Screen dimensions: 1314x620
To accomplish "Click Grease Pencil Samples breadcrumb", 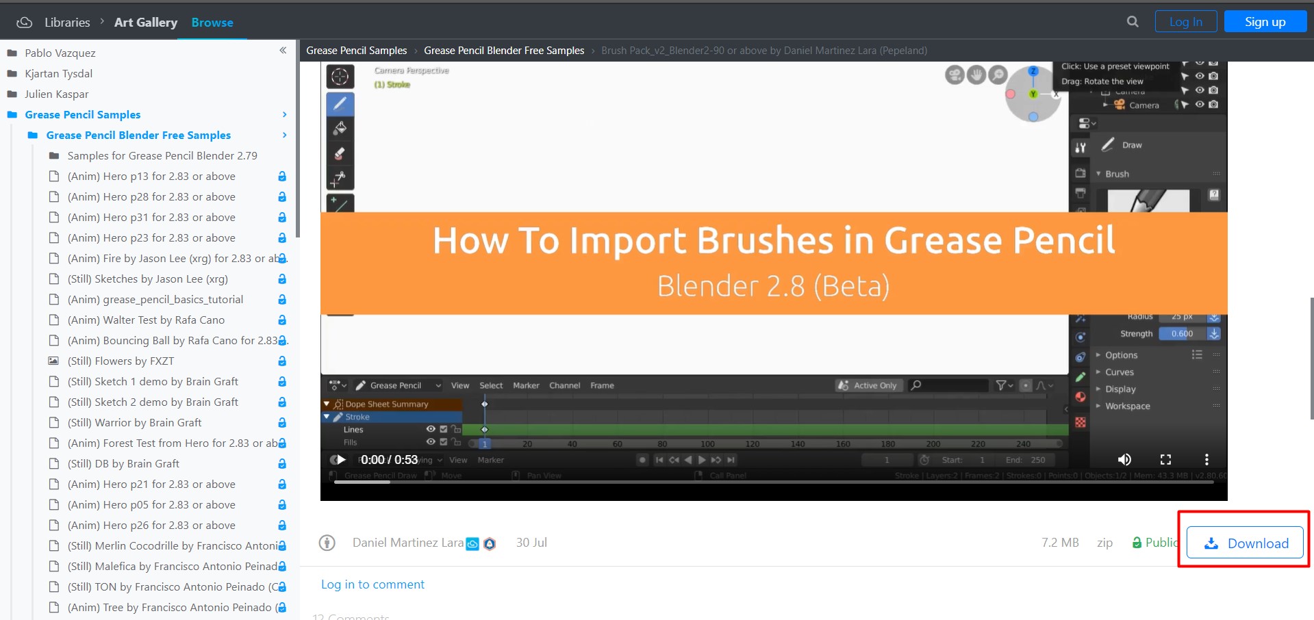I will coord(357,51).
